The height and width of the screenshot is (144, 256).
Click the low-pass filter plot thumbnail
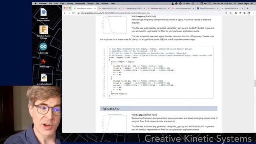114,25
